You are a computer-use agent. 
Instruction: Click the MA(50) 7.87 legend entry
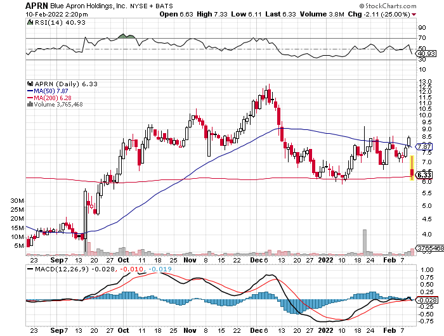click(x=48, y=91)
